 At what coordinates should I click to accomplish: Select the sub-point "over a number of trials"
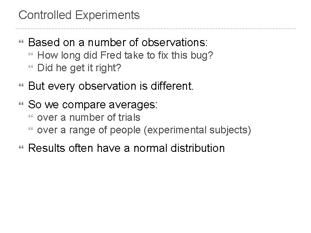[x=89, y=117]
